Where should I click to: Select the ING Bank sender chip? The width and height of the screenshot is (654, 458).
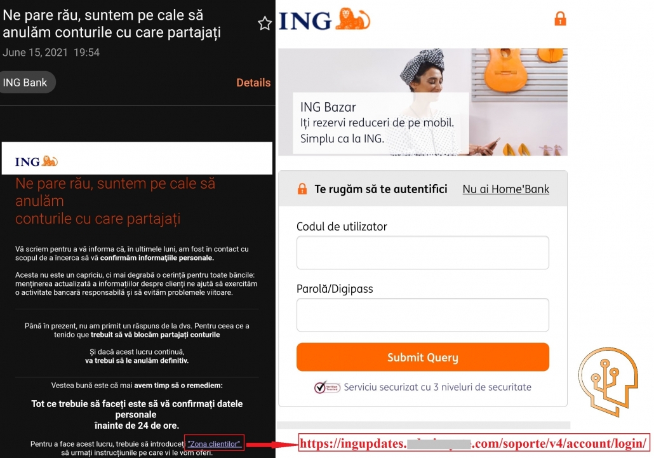[26, 83]
